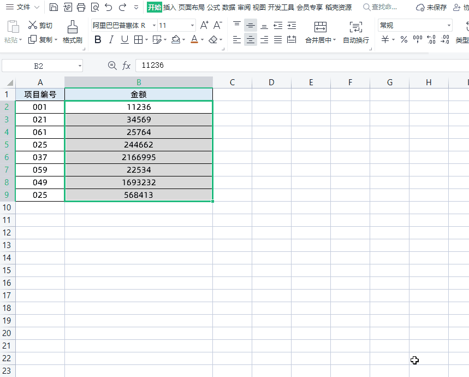Align text to bottom

(264, 26)
